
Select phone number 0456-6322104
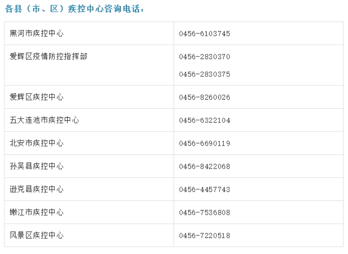204,120
